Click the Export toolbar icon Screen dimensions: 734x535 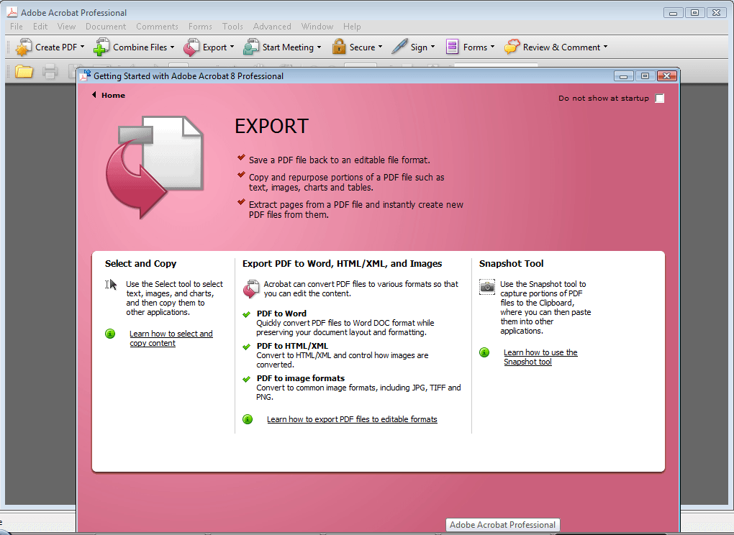click(191, 47)
